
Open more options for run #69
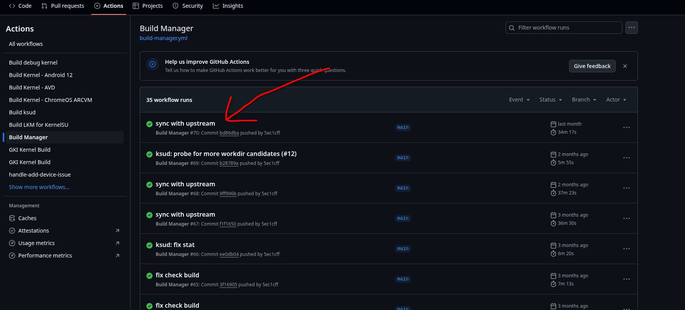[x=626, y=158]
